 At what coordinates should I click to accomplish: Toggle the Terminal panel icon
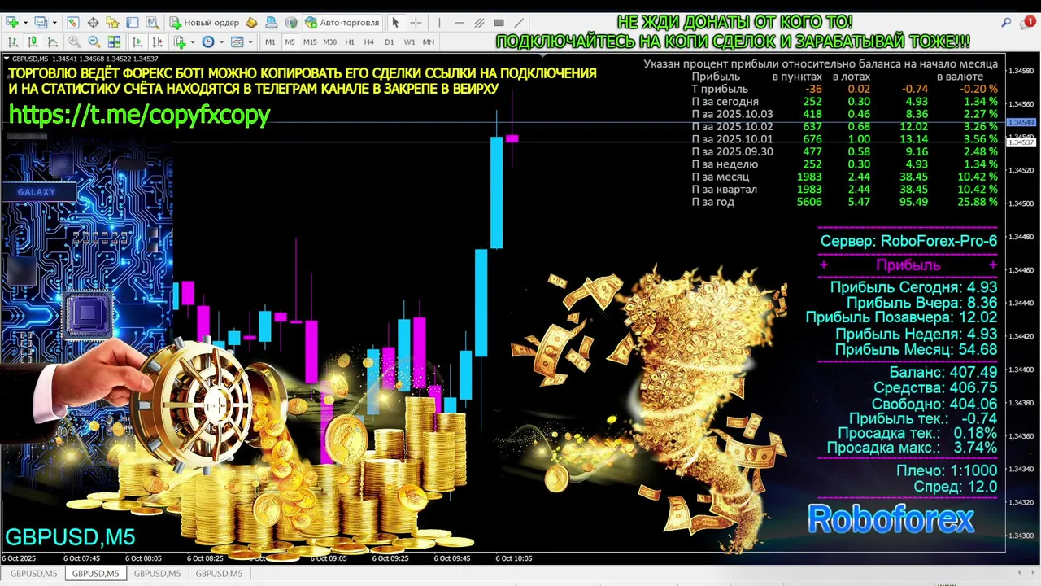(133, 23)
